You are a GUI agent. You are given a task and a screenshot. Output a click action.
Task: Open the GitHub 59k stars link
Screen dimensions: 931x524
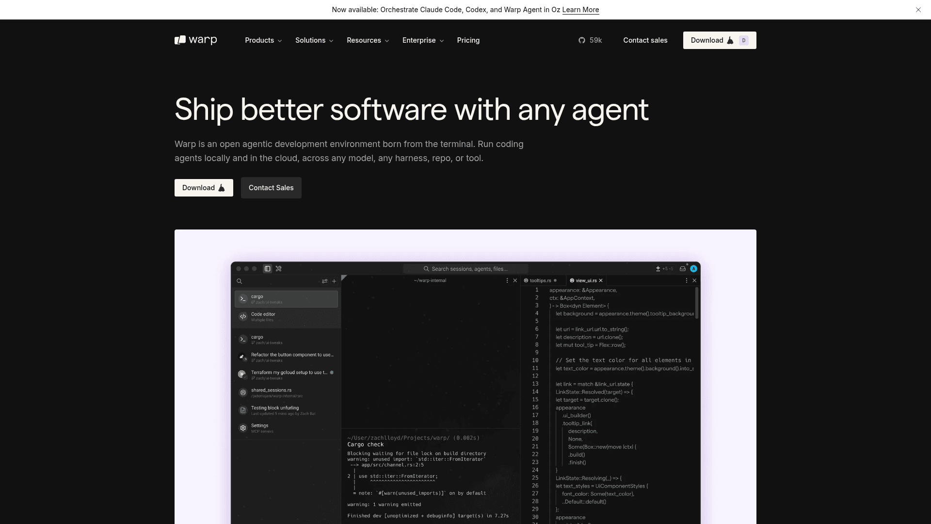(590, 40)
